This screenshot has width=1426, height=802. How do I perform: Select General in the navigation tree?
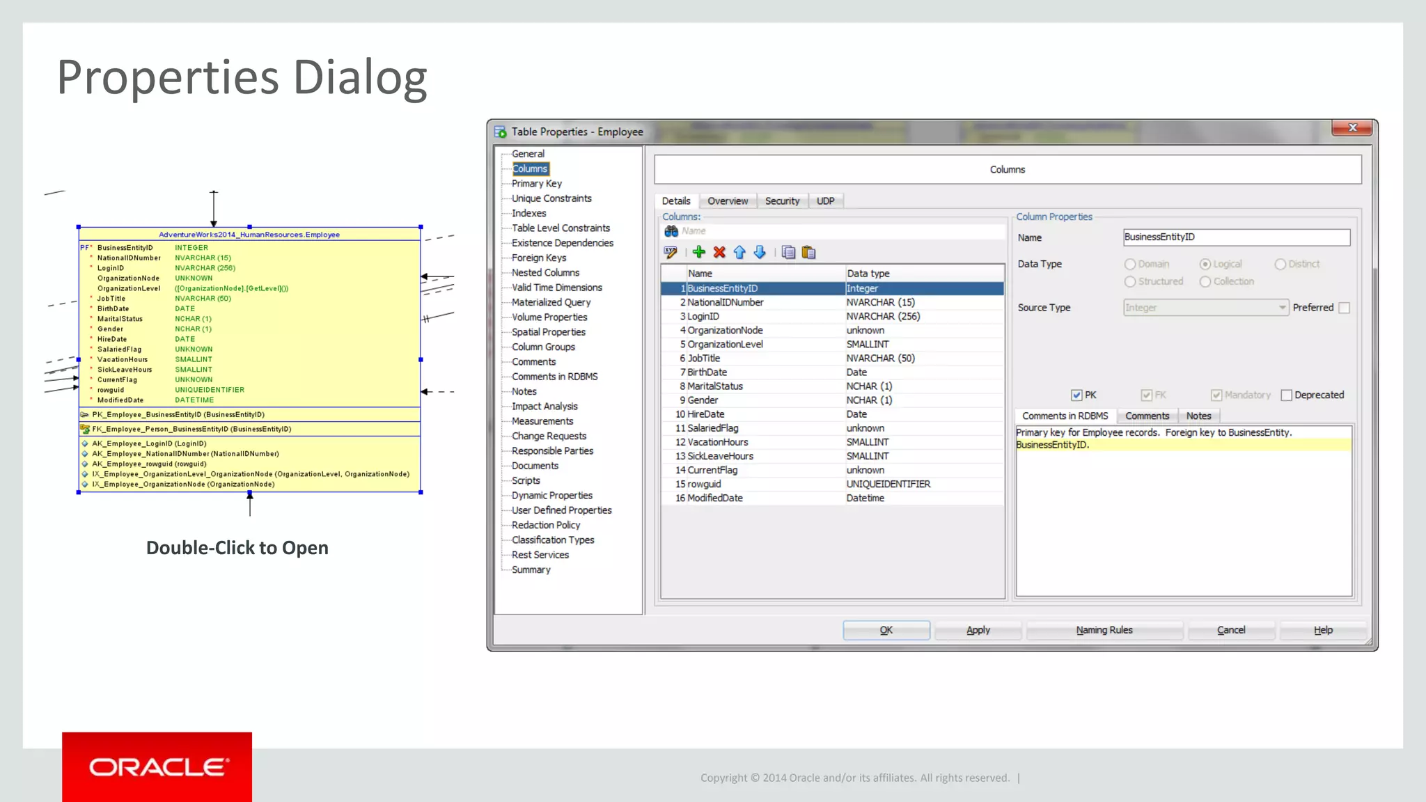tap(528, 154)
